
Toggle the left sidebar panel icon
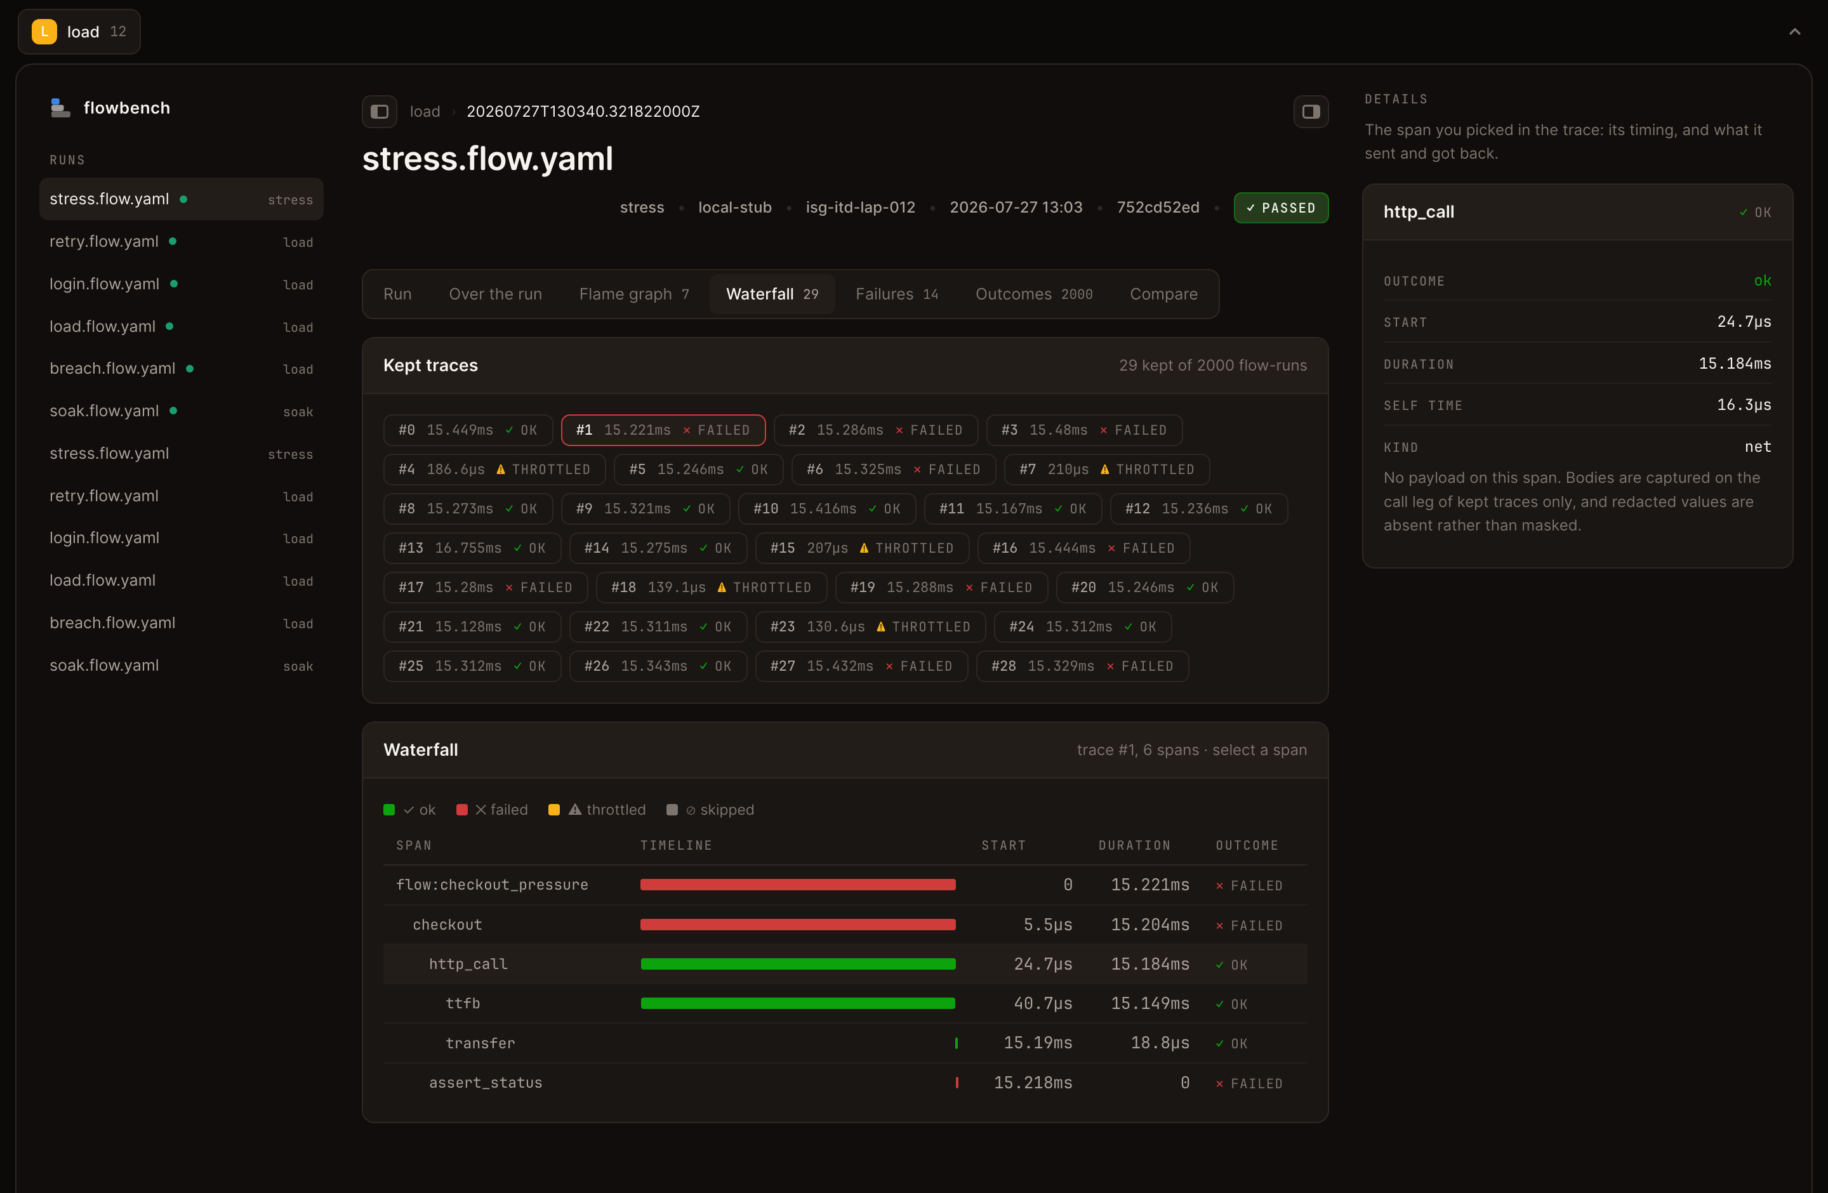pyautogui.click(x=380, y=111)
